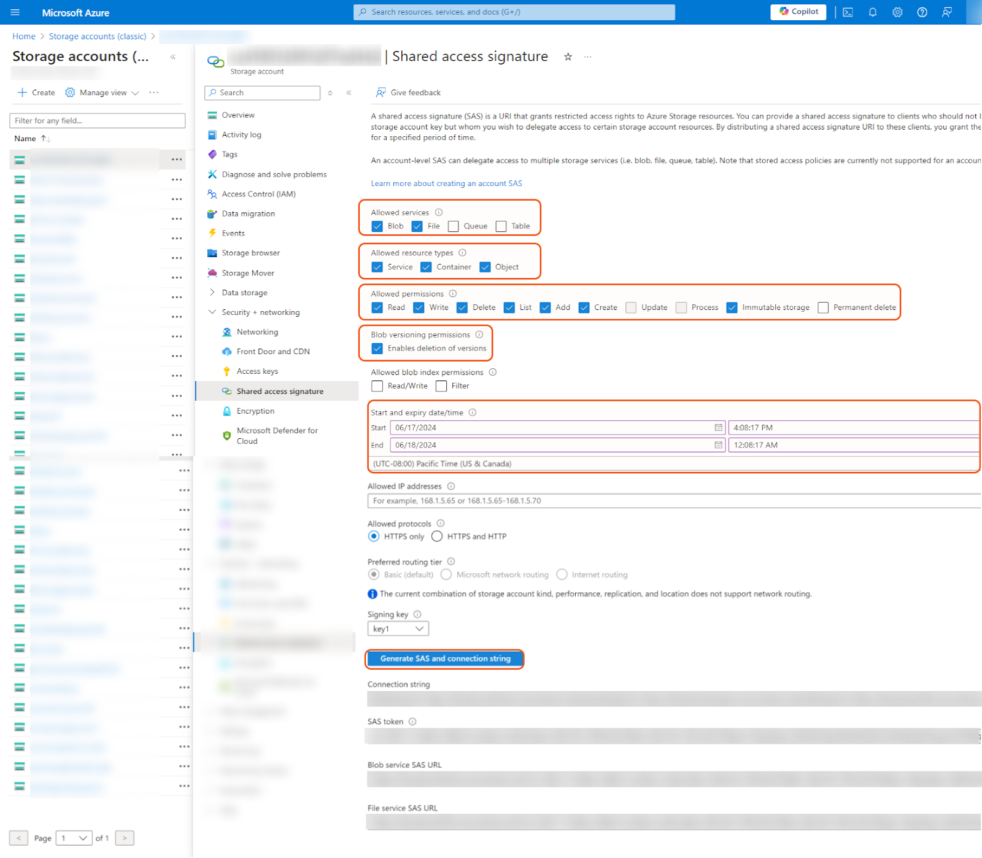Click the Allowed IP addresses field
Viewport: 982px width, 858px height.
tap(672, 501)
